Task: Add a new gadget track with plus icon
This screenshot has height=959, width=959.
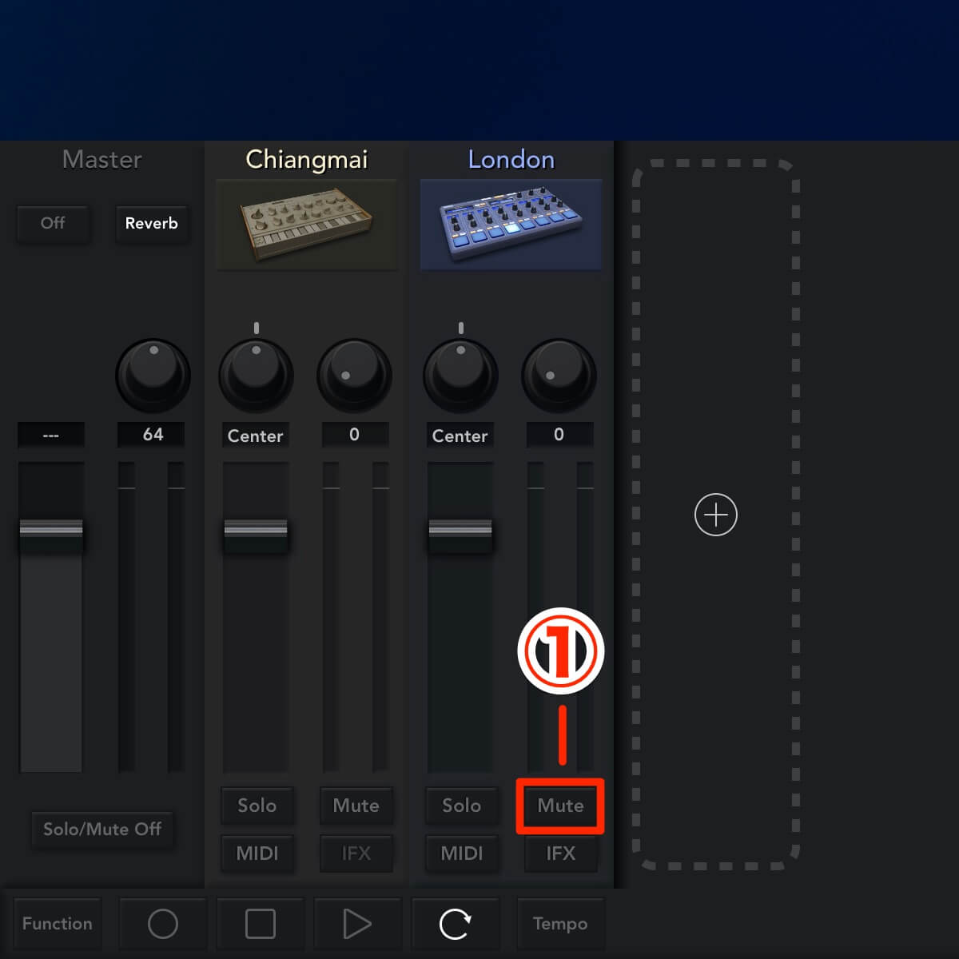Action: 716,515
